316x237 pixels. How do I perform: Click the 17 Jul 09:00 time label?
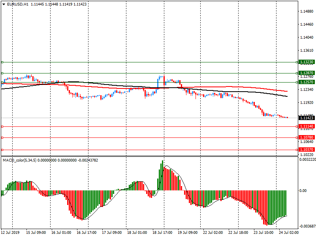[x=112, y=232]
